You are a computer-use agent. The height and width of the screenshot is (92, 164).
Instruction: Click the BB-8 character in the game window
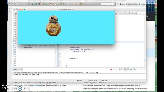[53, 26]
